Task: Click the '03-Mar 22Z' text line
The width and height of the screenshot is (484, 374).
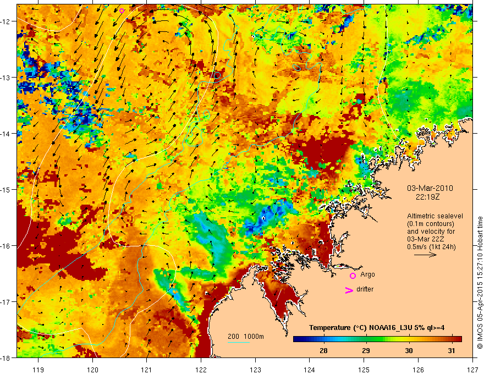Action: point(426,239)
